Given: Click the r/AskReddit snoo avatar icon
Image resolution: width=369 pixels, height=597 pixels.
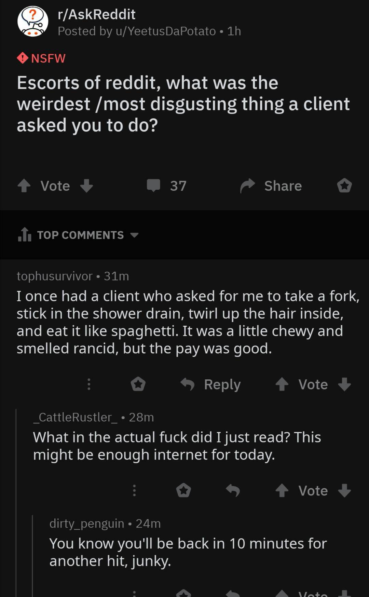Looking at the screenshot, I should (32, 22).
